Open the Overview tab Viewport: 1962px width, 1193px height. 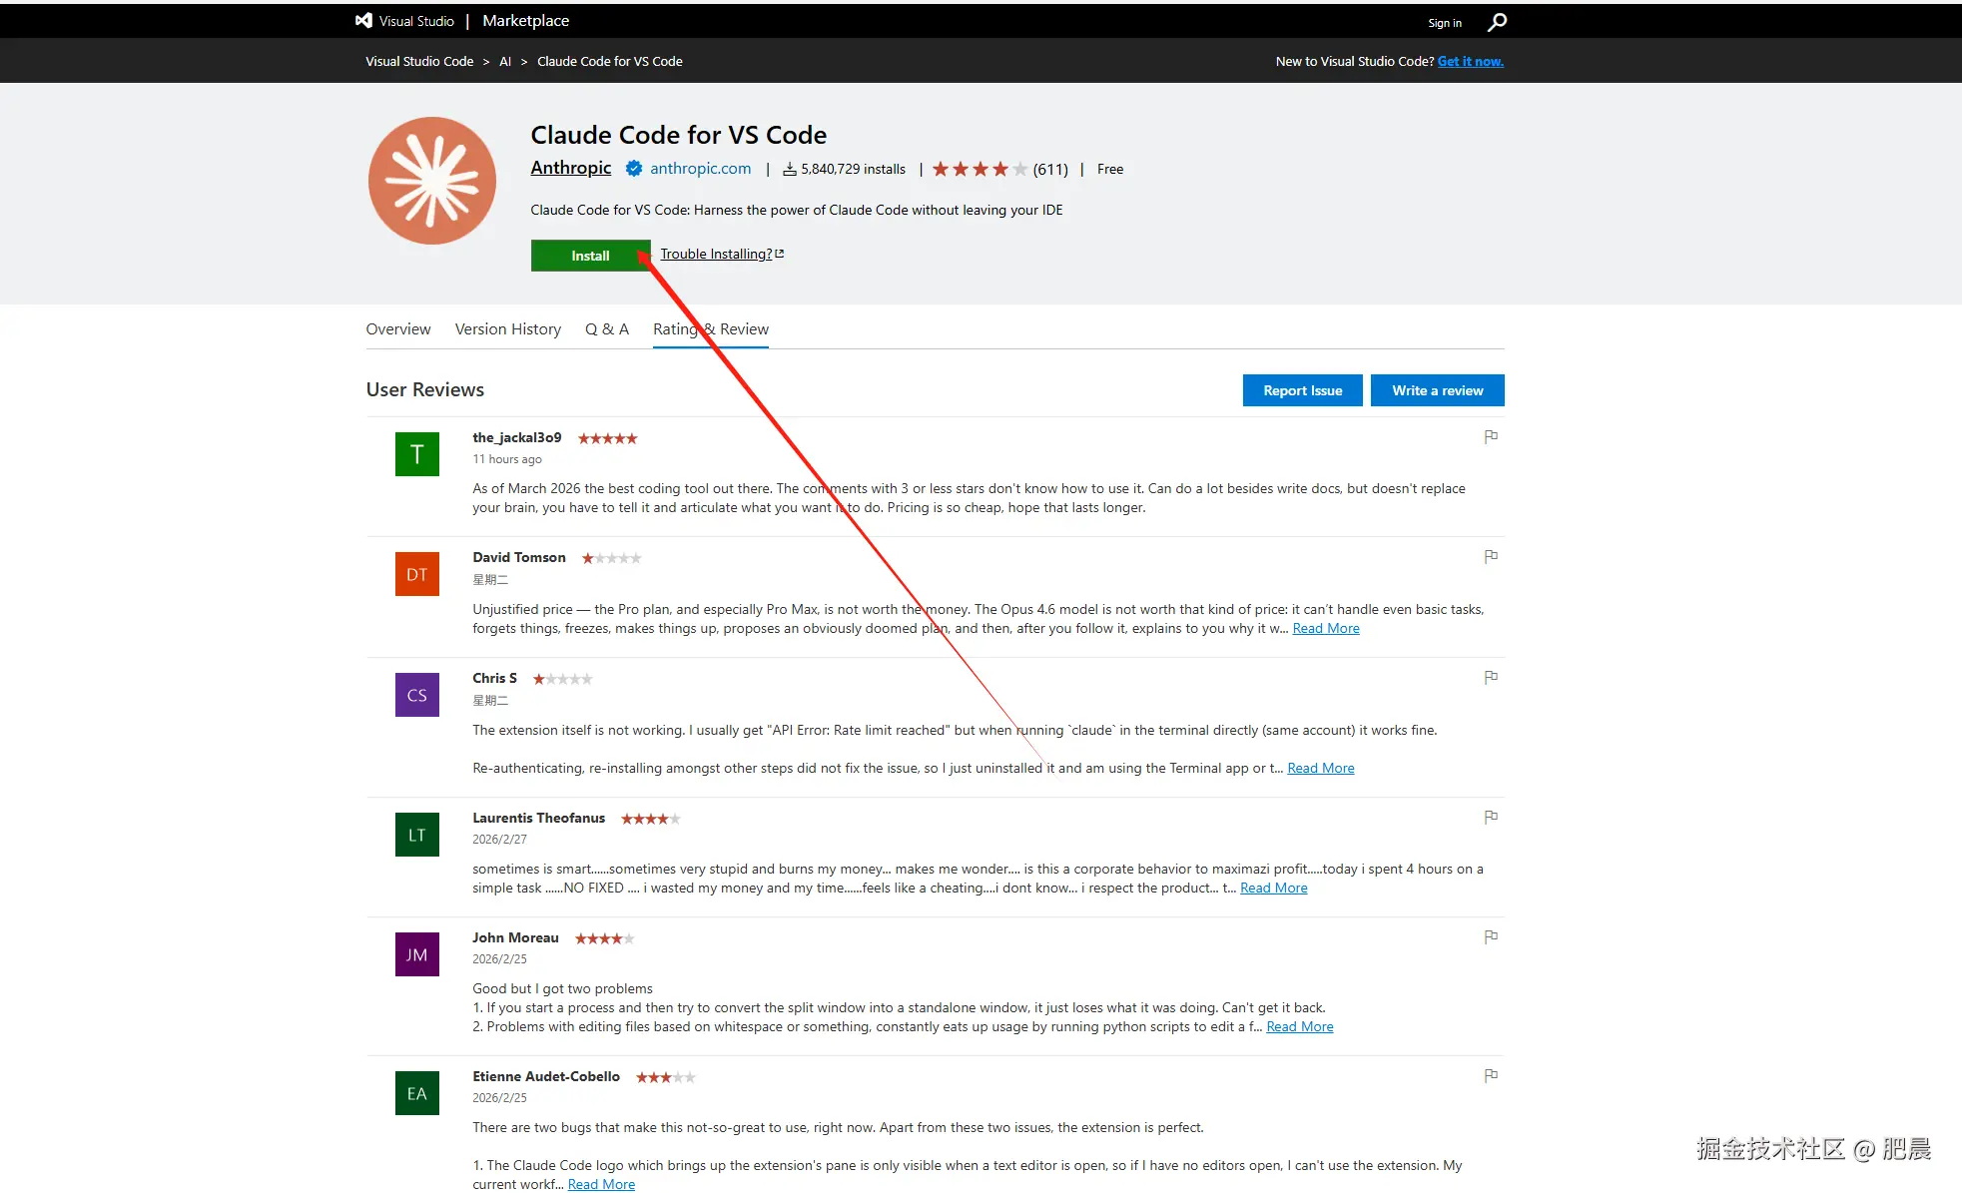(x=397, y=329)
